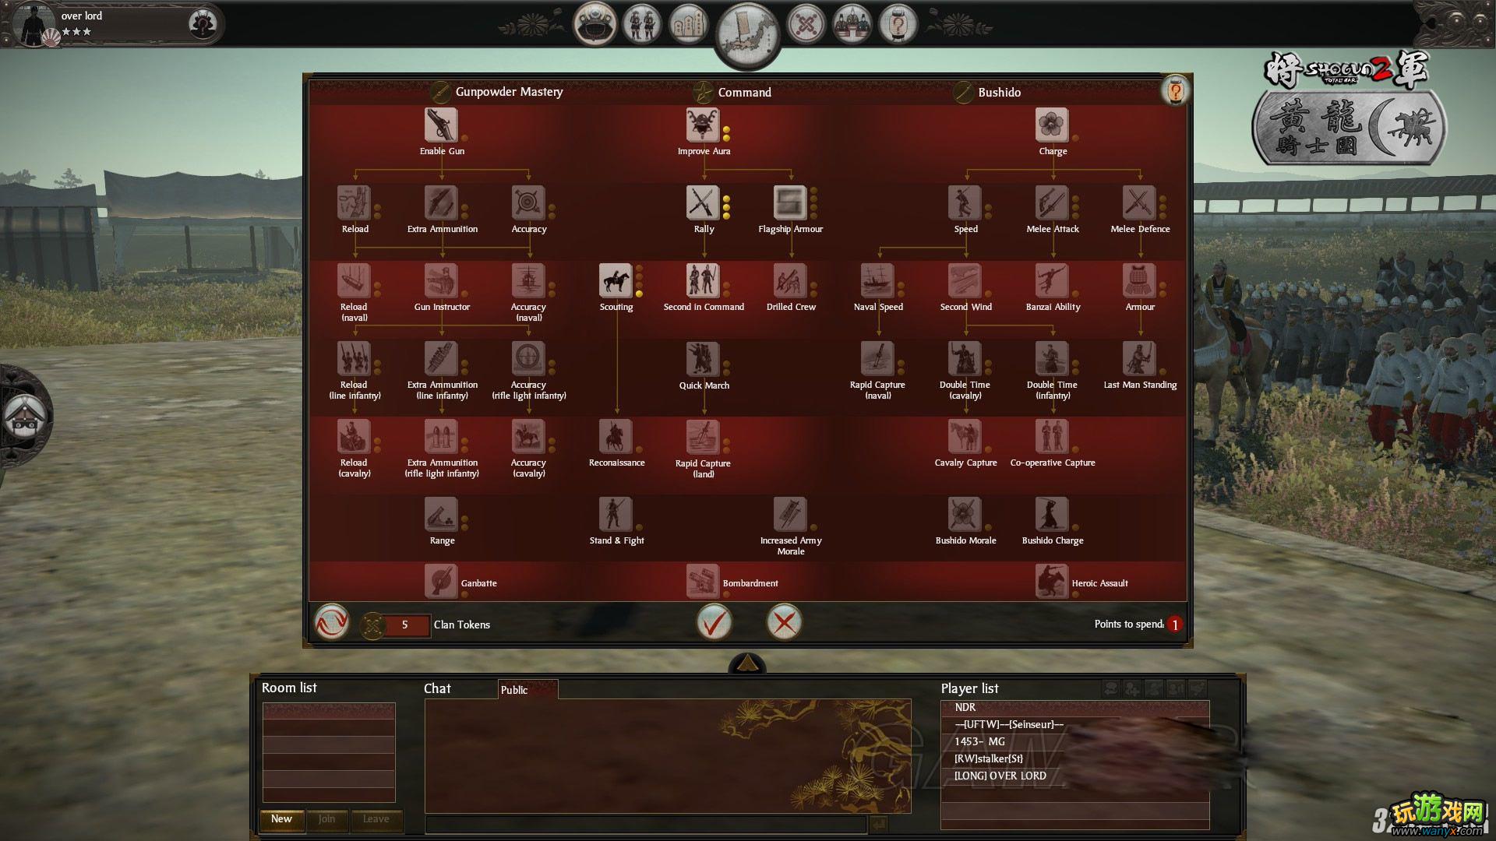Select player [LONG] OVER LORD
Image resolution: width=1496 pixels, height=841 pixels.
coord(1074,776)
